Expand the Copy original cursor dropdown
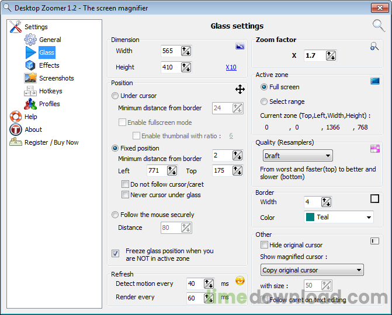 coord(311,270)
